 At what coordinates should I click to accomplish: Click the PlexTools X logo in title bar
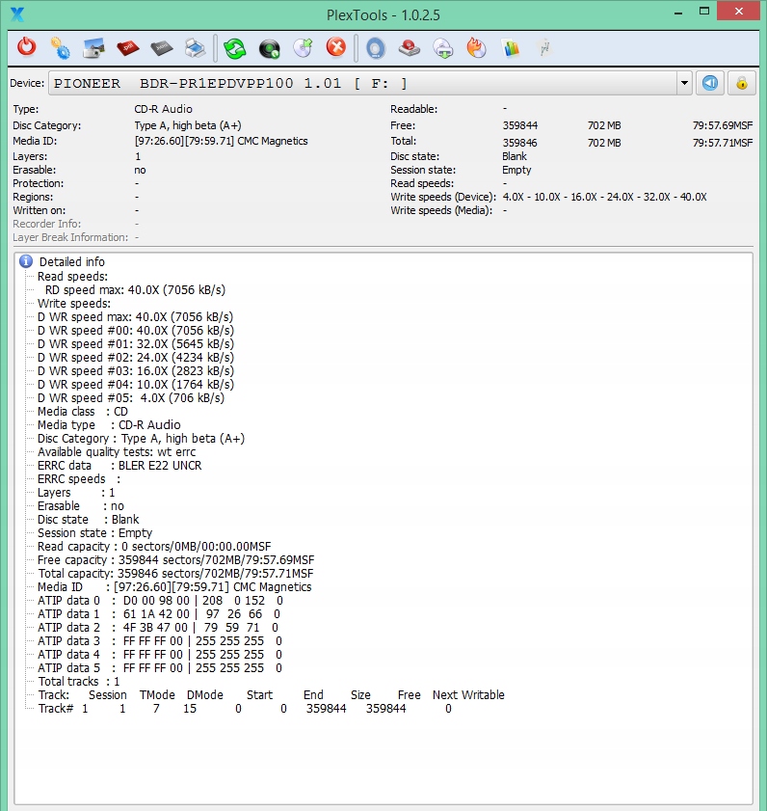16,14
